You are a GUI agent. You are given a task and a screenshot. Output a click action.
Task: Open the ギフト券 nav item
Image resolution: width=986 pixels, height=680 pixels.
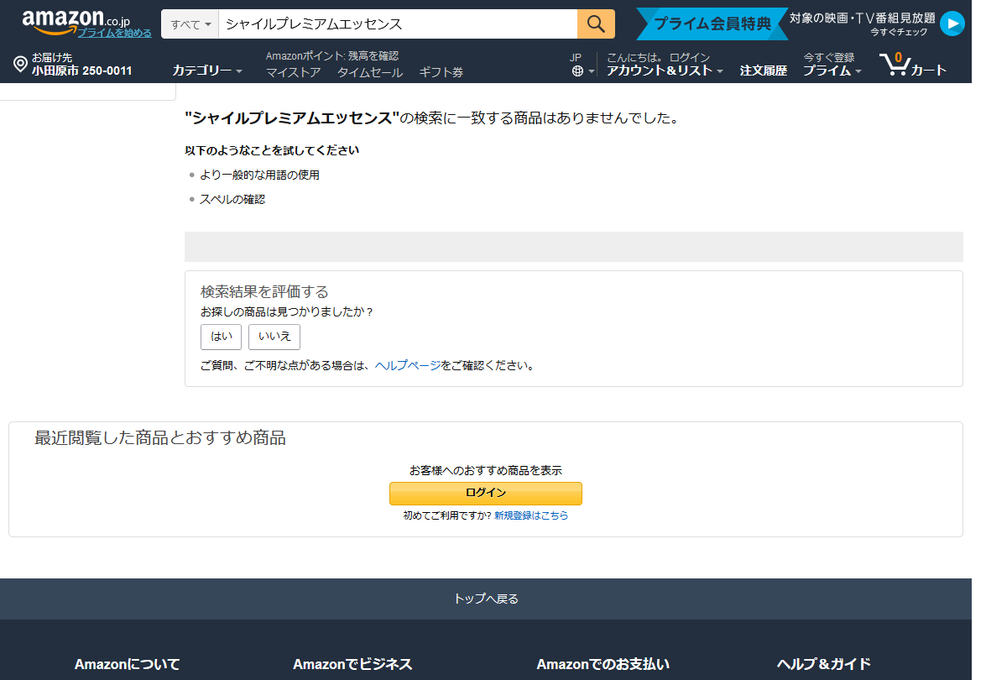441,72
